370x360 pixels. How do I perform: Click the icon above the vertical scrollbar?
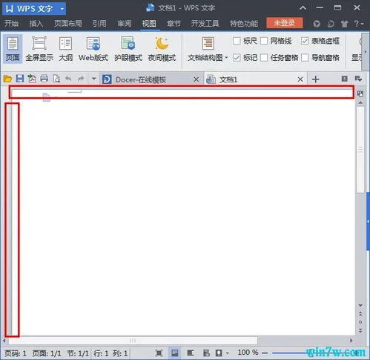click(x=360, y=94)
